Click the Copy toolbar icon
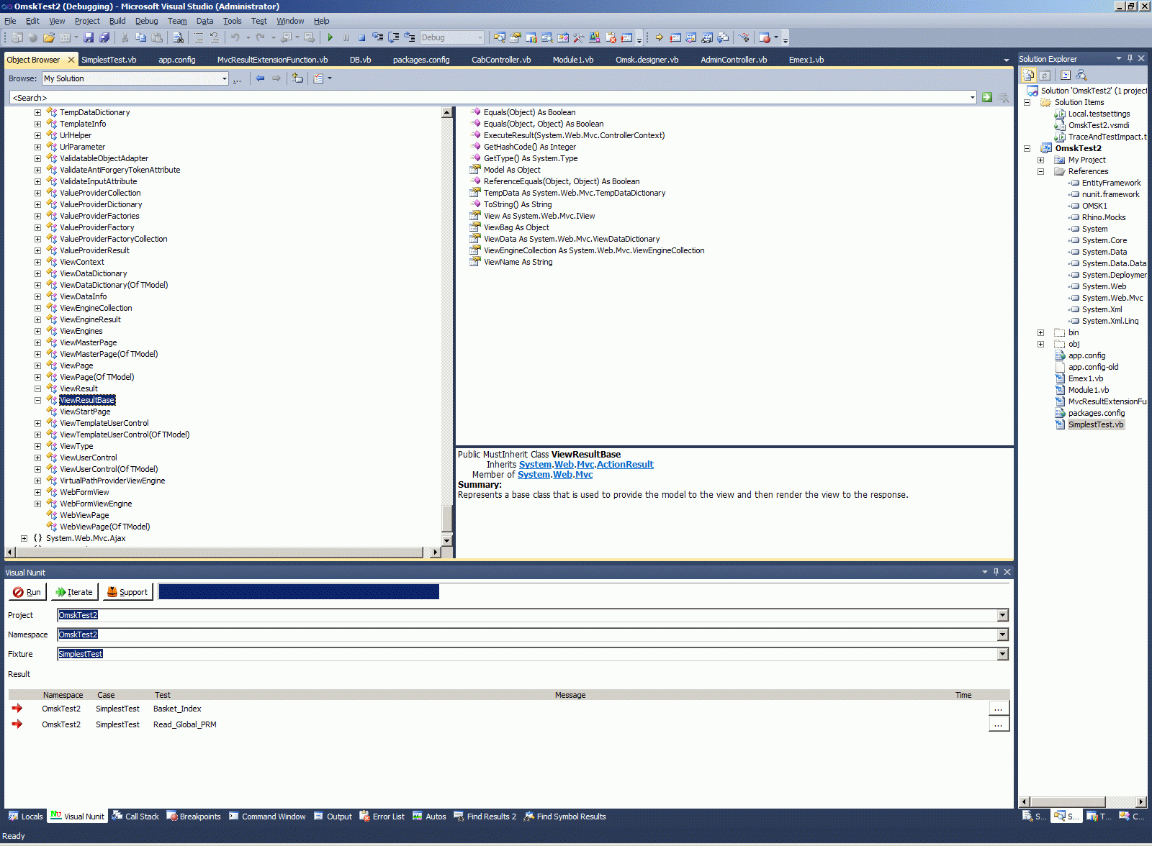This screenshot has height=846, width=1152. coord(140,37)
